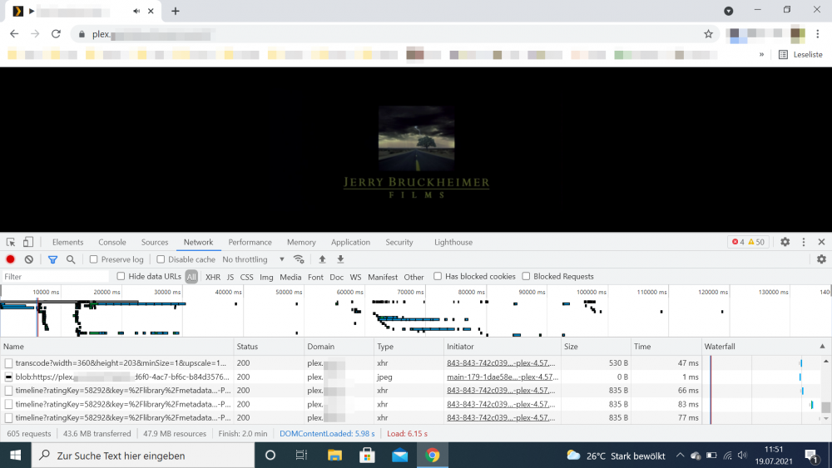Click the Plex video player area
This screenshot has height=468, width=832.
click(x=416, y=150)
